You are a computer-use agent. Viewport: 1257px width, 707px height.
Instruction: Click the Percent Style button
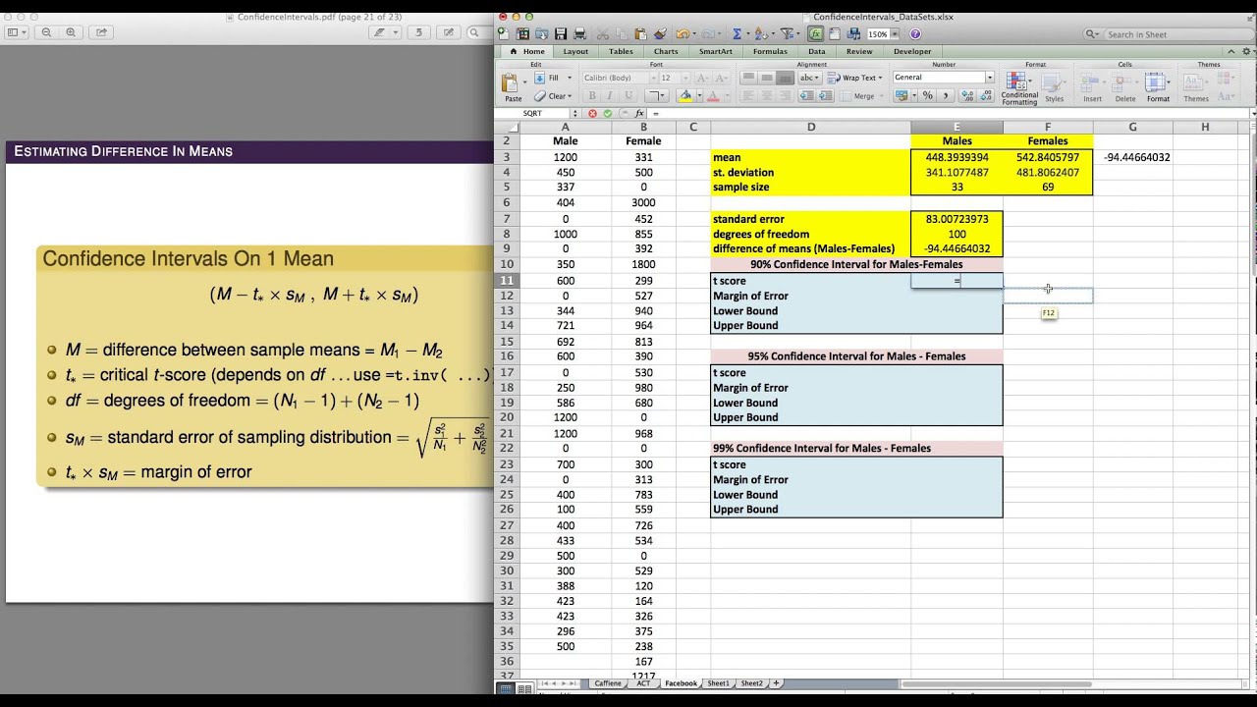coord(928,95)
